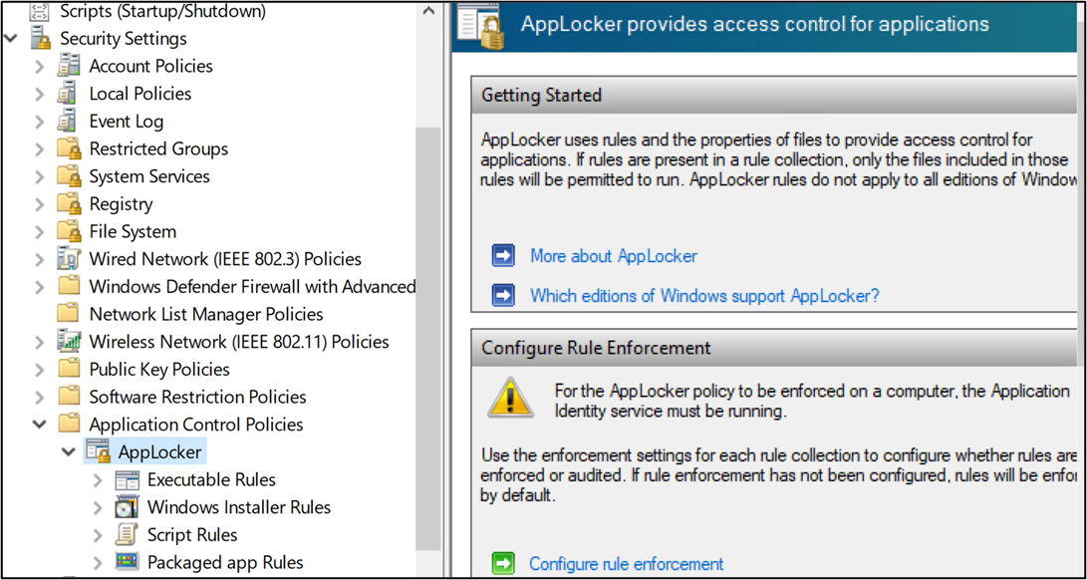Click the Script Rules scroll icon
Image resolution: width=1087 pixels, height=580 pixels.
[128, 535]
